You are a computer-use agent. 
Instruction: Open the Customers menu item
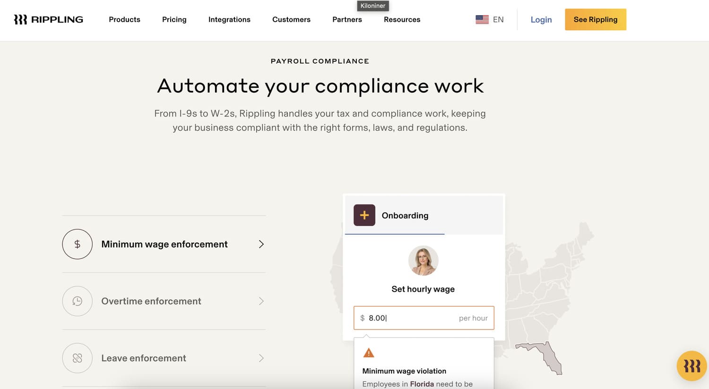click(x=291, y=19)
